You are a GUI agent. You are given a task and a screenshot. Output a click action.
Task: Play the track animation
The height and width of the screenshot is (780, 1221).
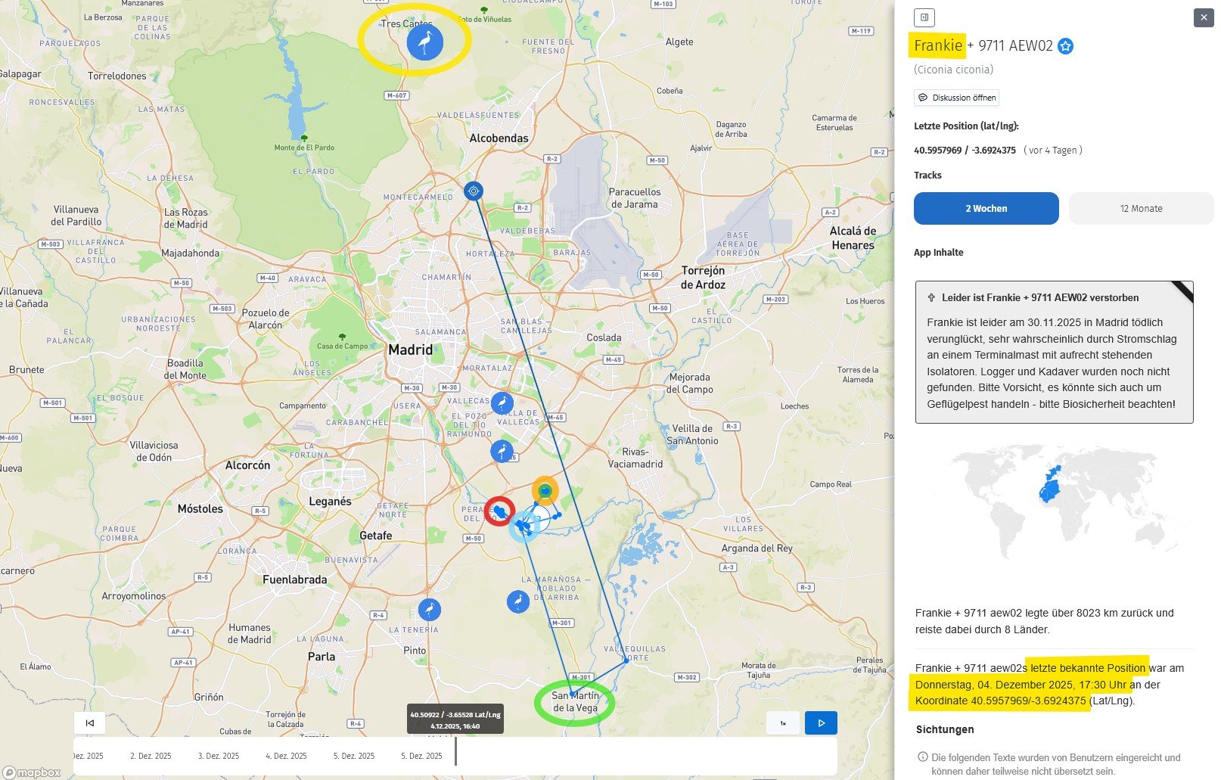[821, 723]
